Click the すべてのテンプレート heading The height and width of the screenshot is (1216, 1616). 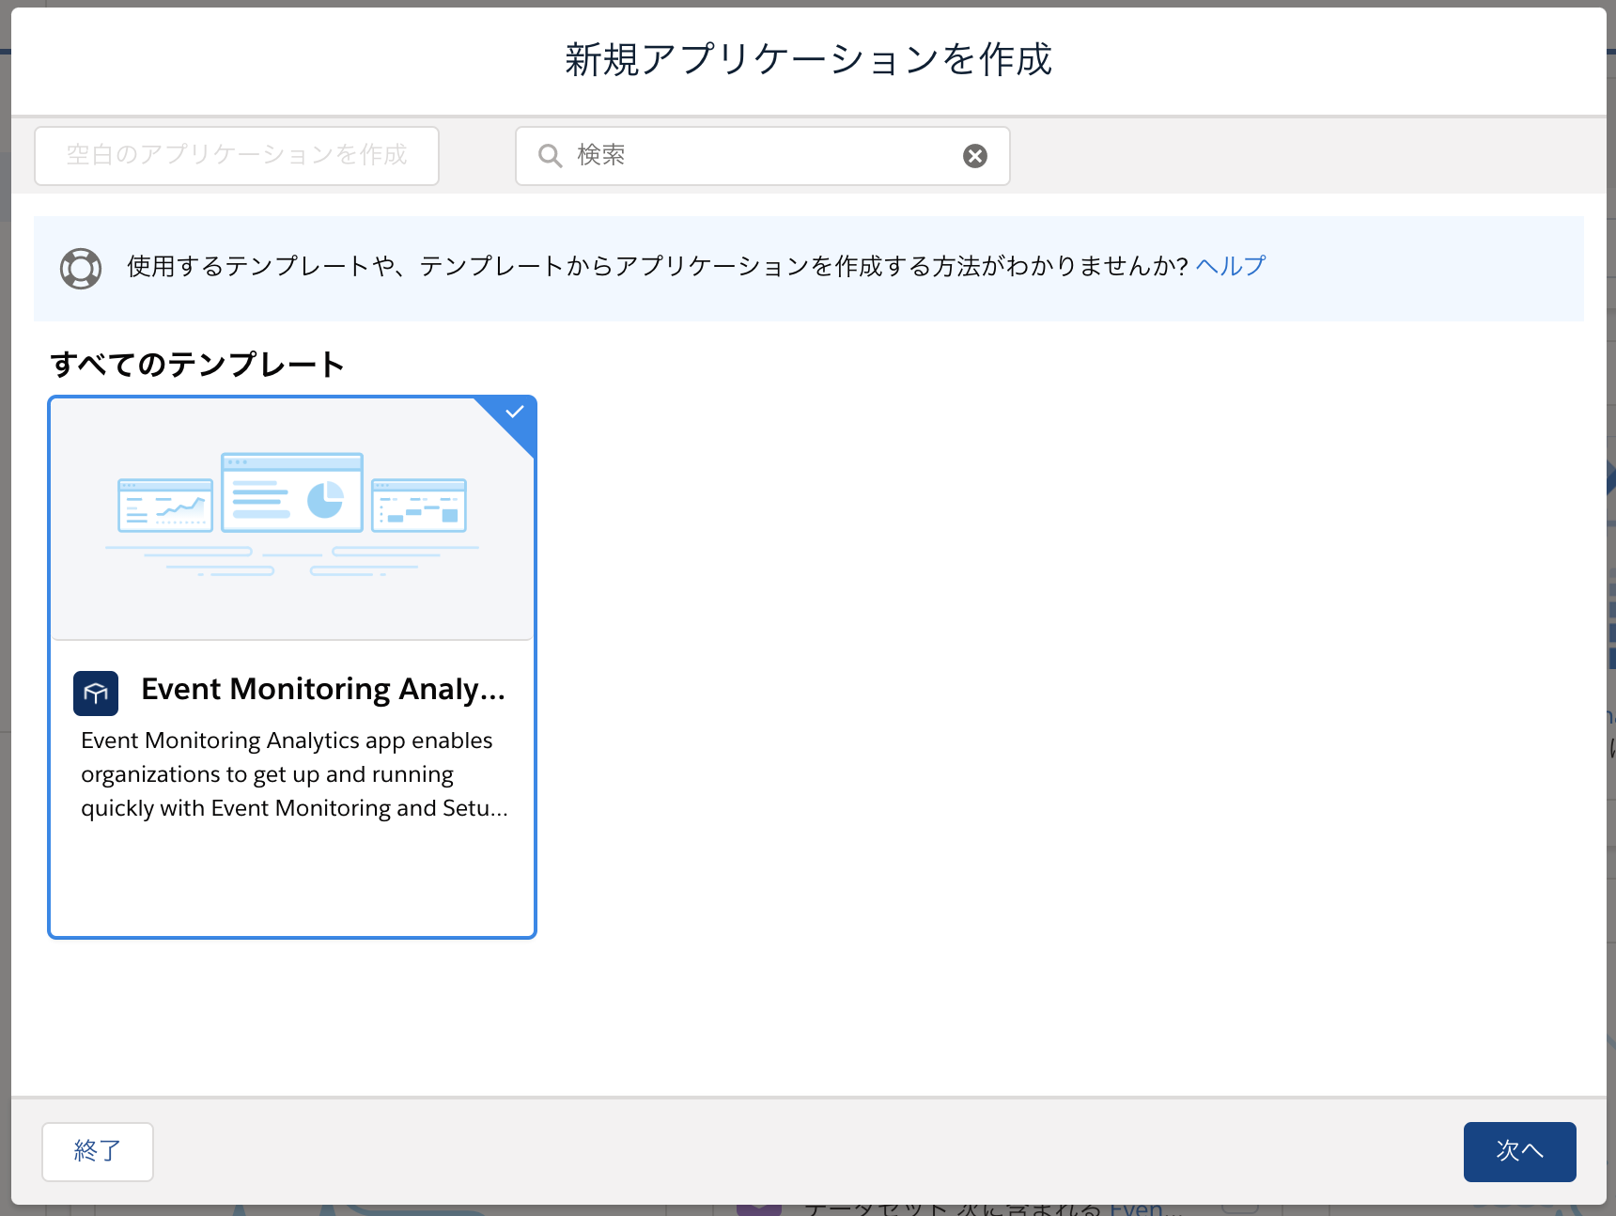(x=197, y=365)
